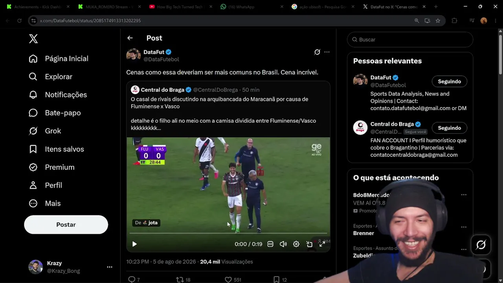Open more options for 8do8Mercado trend
Viewport: 503px width, 283px height.
(464, 195)
